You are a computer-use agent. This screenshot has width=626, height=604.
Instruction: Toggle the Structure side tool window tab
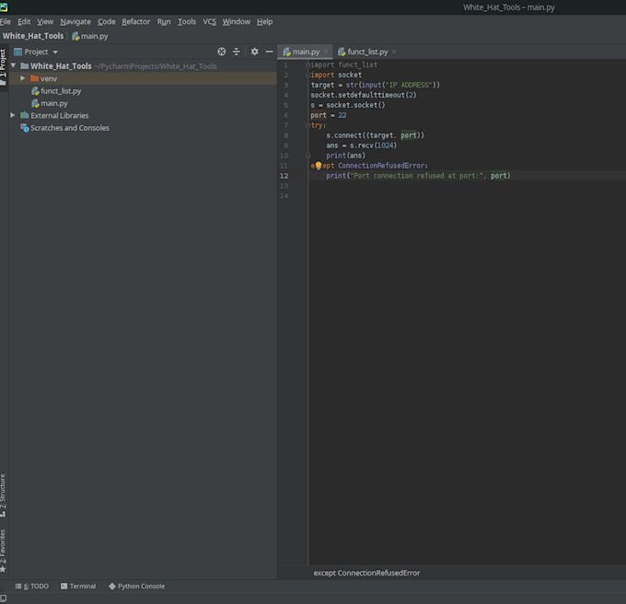click(3, 496)
